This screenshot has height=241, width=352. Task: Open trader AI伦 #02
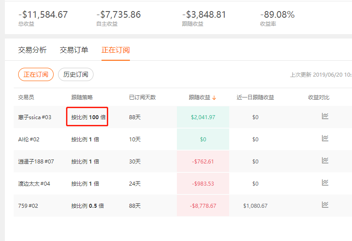(x=29, y=140)
